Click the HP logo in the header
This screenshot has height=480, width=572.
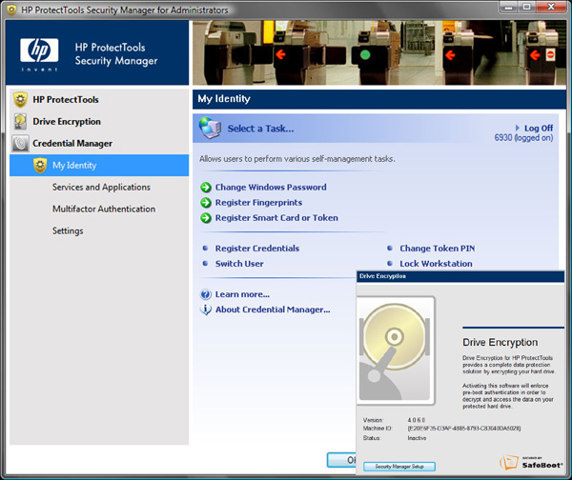pos(39,54)
